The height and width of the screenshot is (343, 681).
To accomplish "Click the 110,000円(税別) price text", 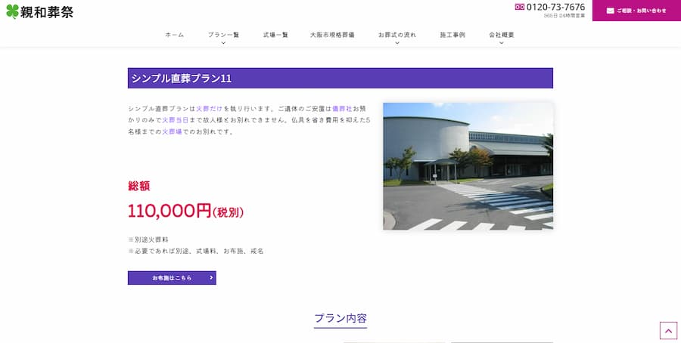I will (185, 212).
